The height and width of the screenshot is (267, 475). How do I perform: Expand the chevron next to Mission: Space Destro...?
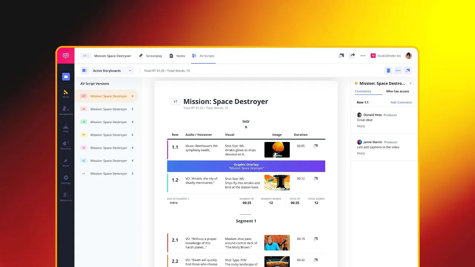[x=410, y=83]
